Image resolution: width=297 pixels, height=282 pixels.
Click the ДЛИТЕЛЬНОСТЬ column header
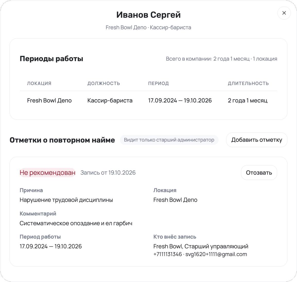(x=248, y=83)
